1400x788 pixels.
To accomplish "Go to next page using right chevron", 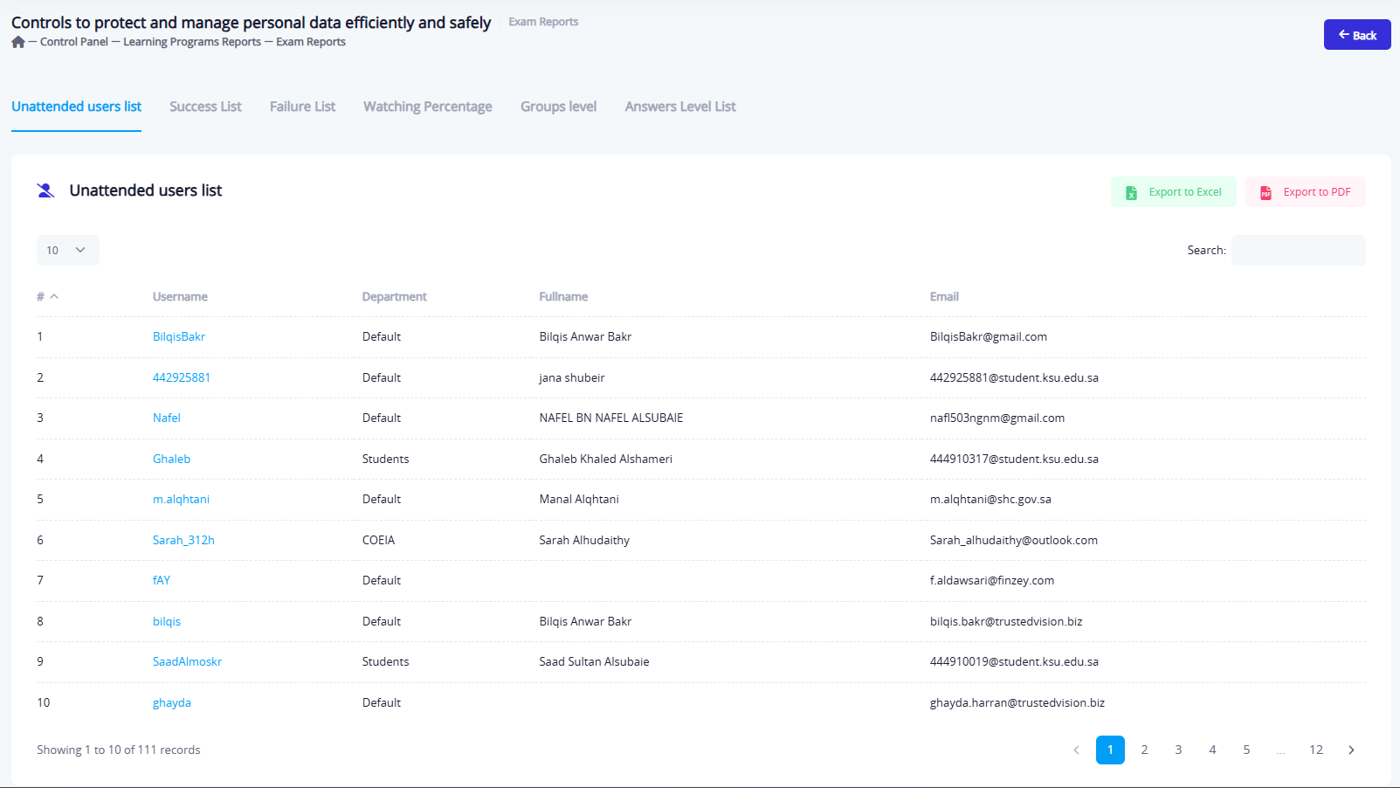I will [1351, 750].
